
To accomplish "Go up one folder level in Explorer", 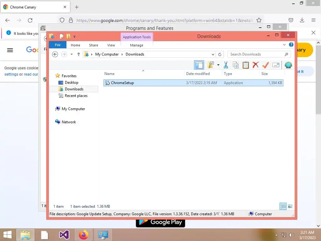I will (79, 54).
